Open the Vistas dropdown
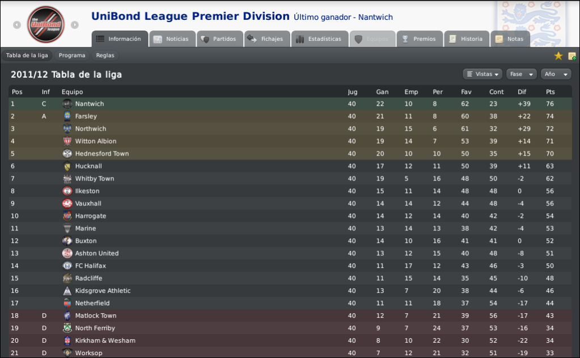This screenshot has width=580, height=358. click(x=482, y=74)
